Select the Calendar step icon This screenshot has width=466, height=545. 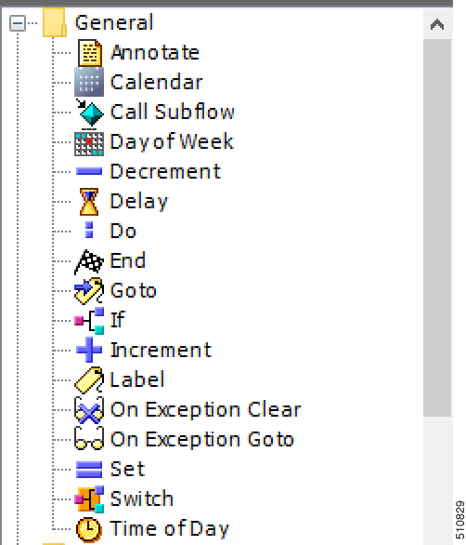tap(89, 82)
